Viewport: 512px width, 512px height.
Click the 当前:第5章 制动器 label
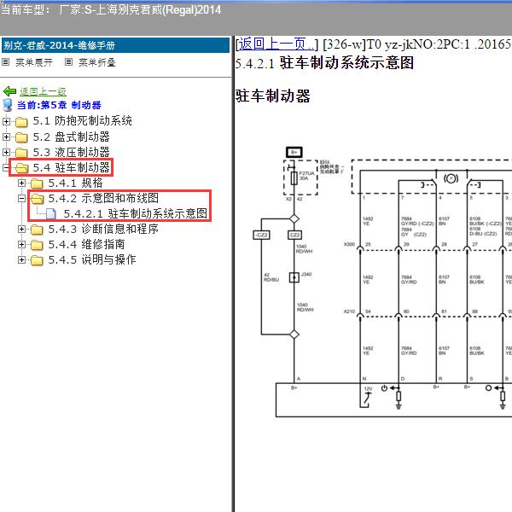coord(59,105)
